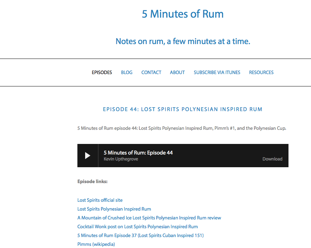Screen dimensions: 311x248
Task: Open the Blog section
Action: (x=127, y=72)
